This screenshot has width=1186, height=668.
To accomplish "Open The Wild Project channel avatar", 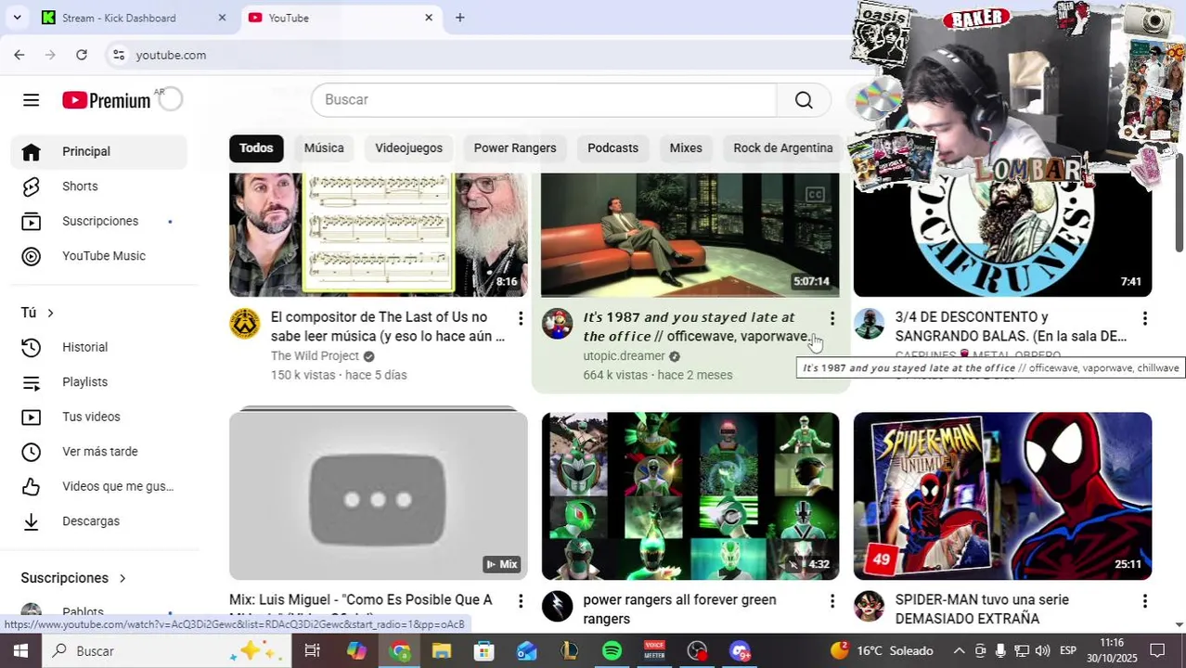I will [x=245, y=324].
